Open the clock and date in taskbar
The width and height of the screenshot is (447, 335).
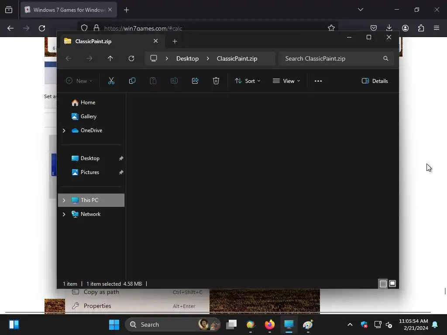click(413, 325)
